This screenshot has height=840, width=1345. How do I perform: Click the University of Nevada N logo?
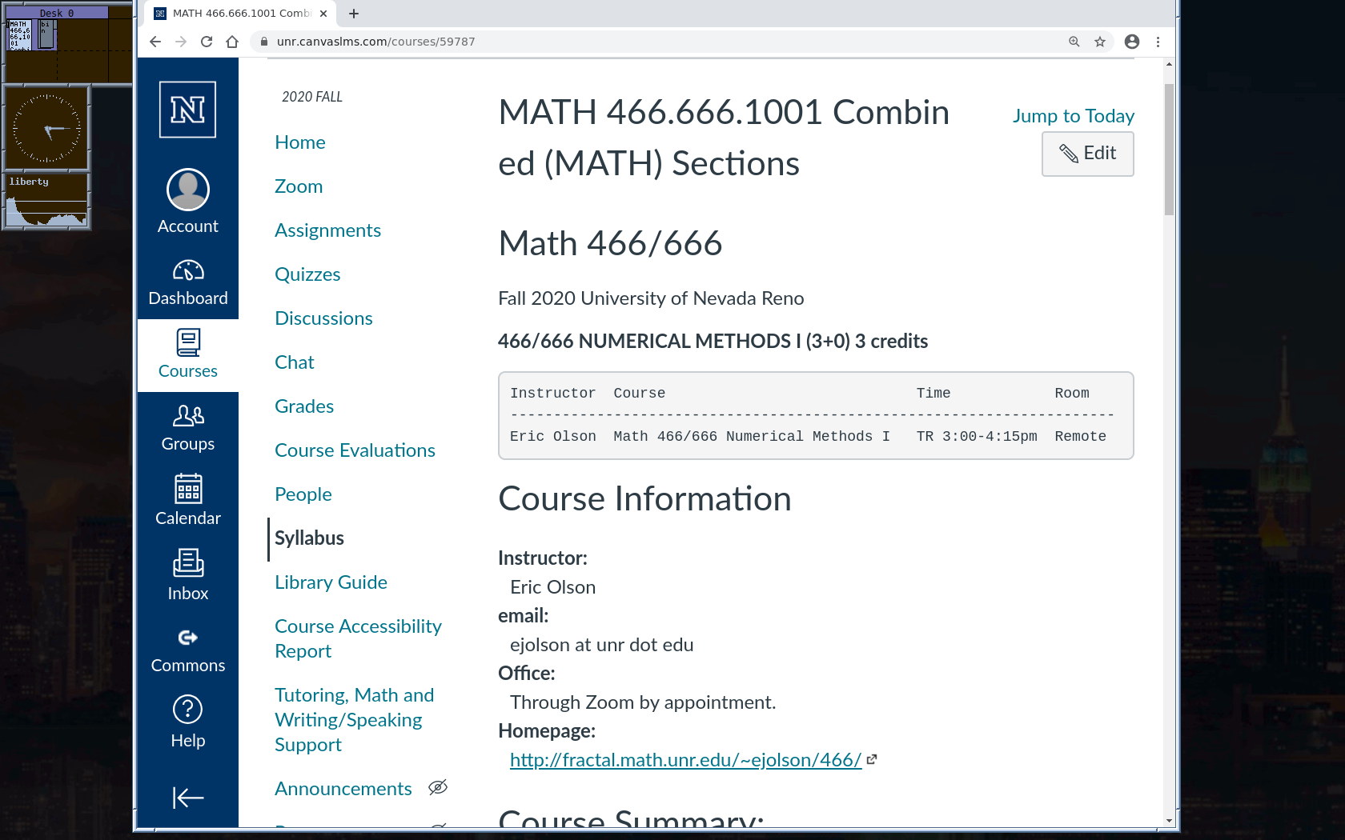tap(187, 110)
